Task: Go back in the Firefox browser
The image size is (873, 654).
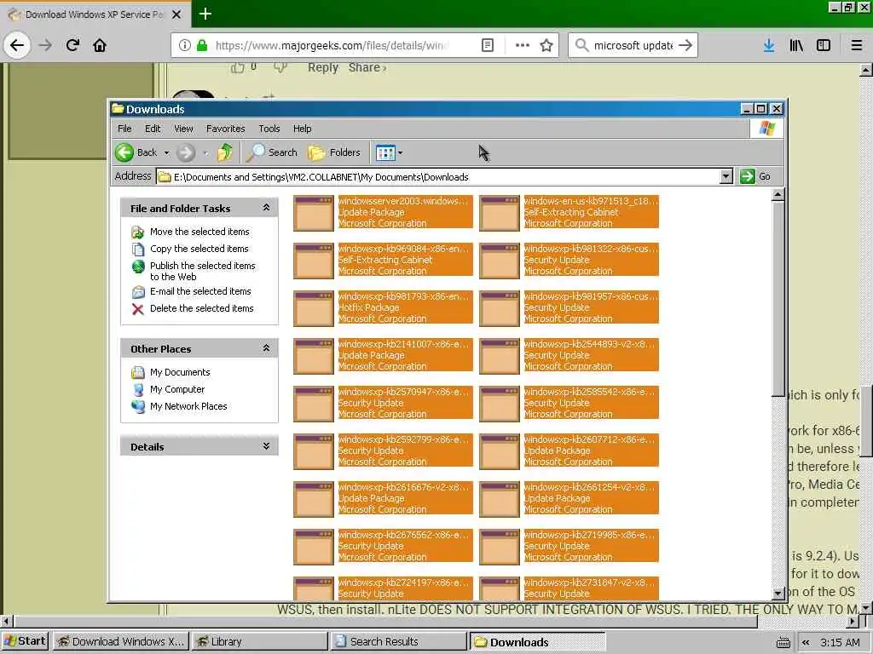Action: pyautogui.click(x=17, y=45)
